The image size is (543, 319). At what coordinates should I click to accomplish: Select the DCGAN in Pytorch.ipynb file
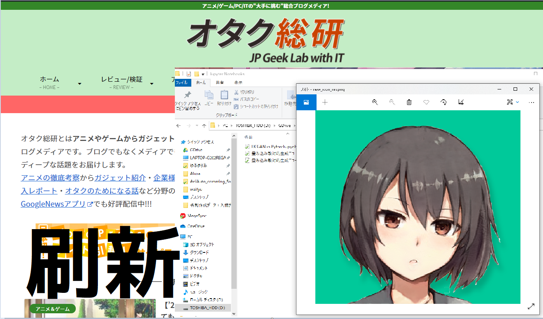(x=270, y=146)
